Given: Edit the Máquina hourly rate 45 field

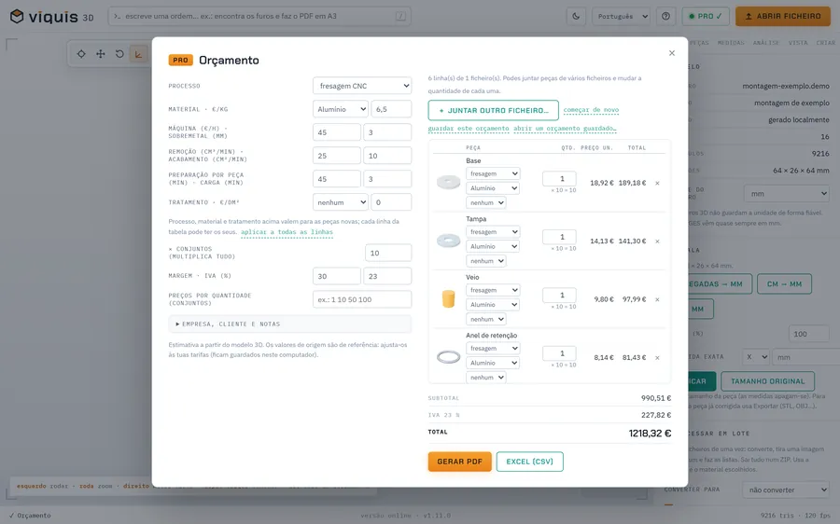Looking at the screenshot, I should coord(336,132).
